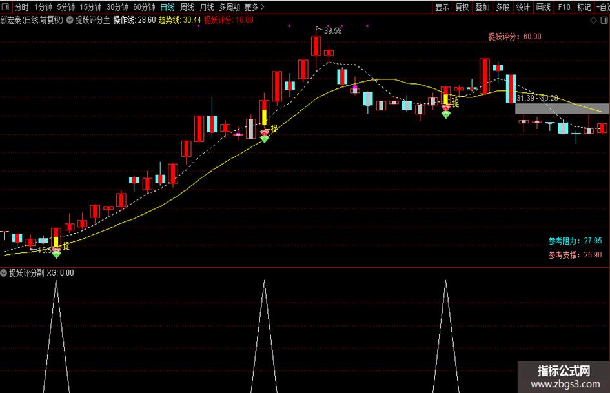Click the middle 捉 signal on uptrend
The image size is (610, 393).
pos(274,128)
